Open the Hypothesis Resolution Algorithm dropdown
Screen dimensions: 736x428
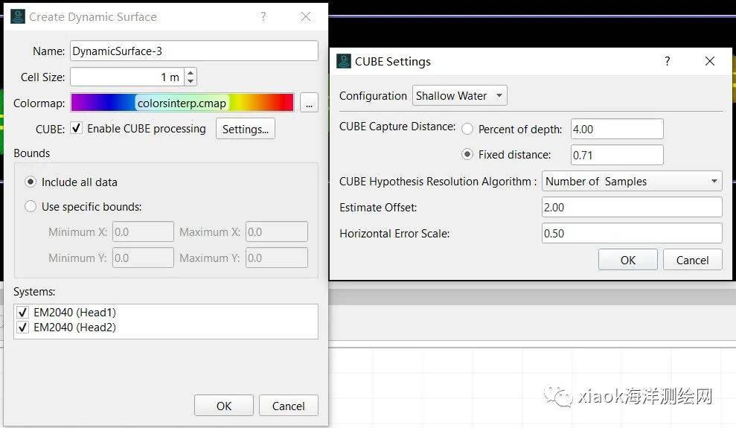[x=632, y=182]
